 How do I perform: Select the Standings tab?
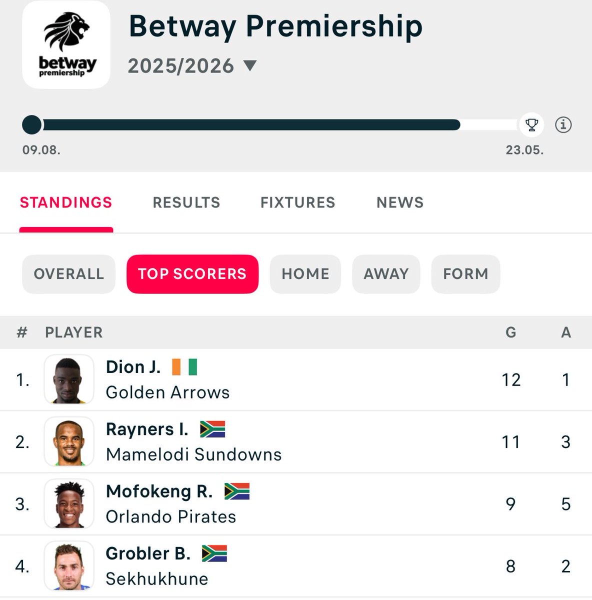click(66, 202)
